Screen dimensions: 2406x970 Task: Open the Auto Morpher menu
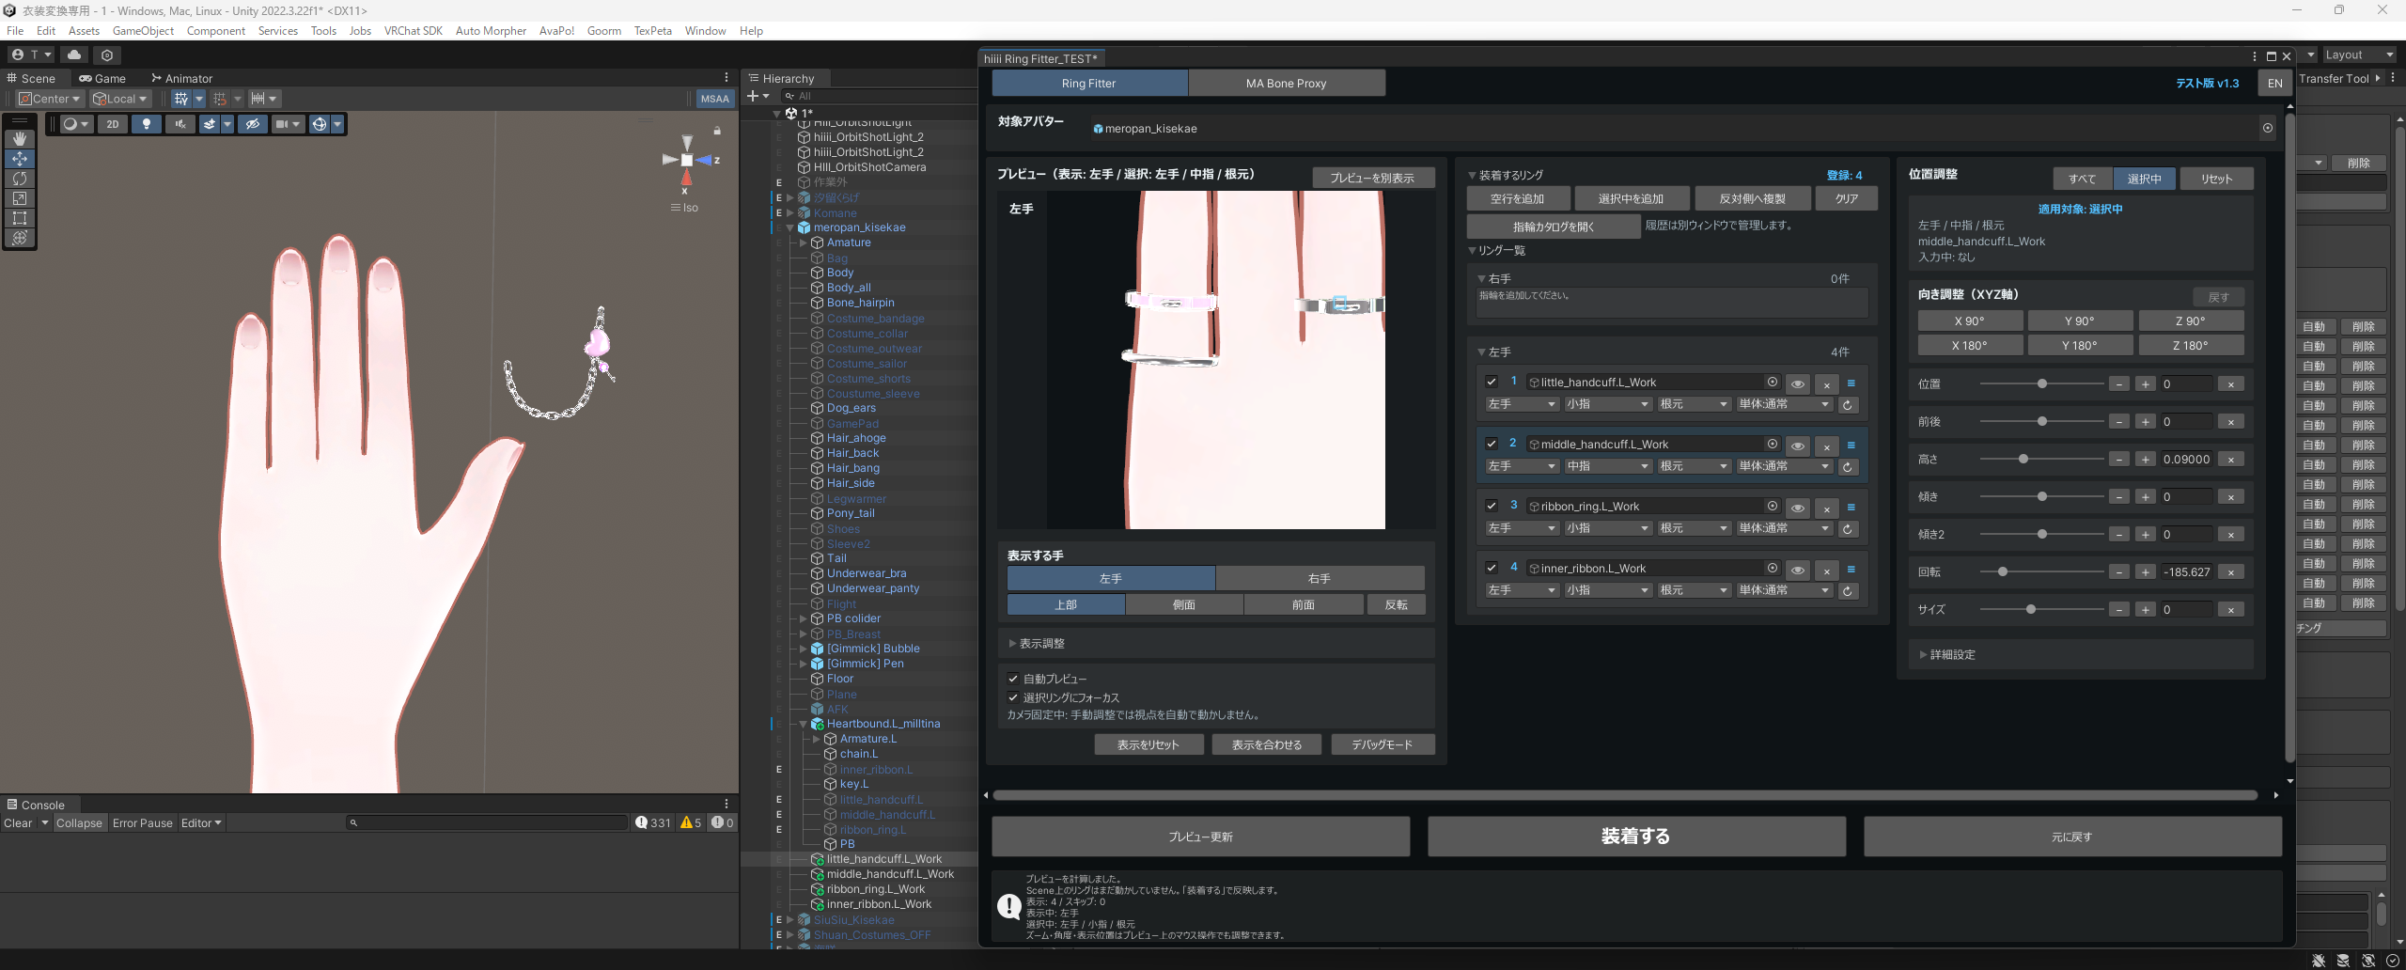(491, 31)
